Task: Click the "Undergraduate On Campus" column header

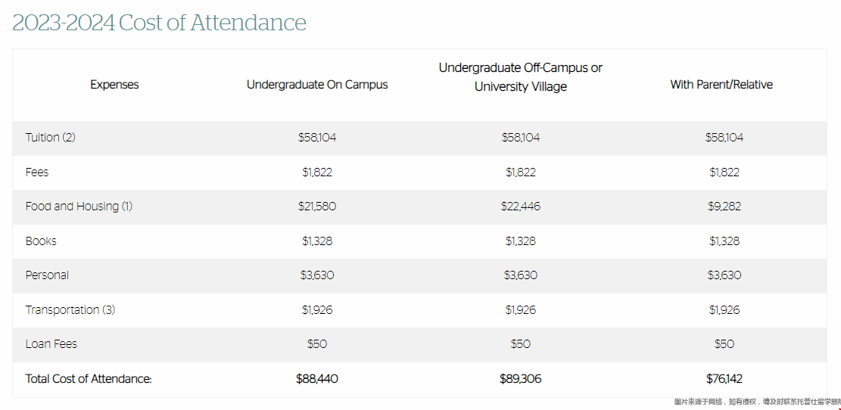Action: (317, 85)
